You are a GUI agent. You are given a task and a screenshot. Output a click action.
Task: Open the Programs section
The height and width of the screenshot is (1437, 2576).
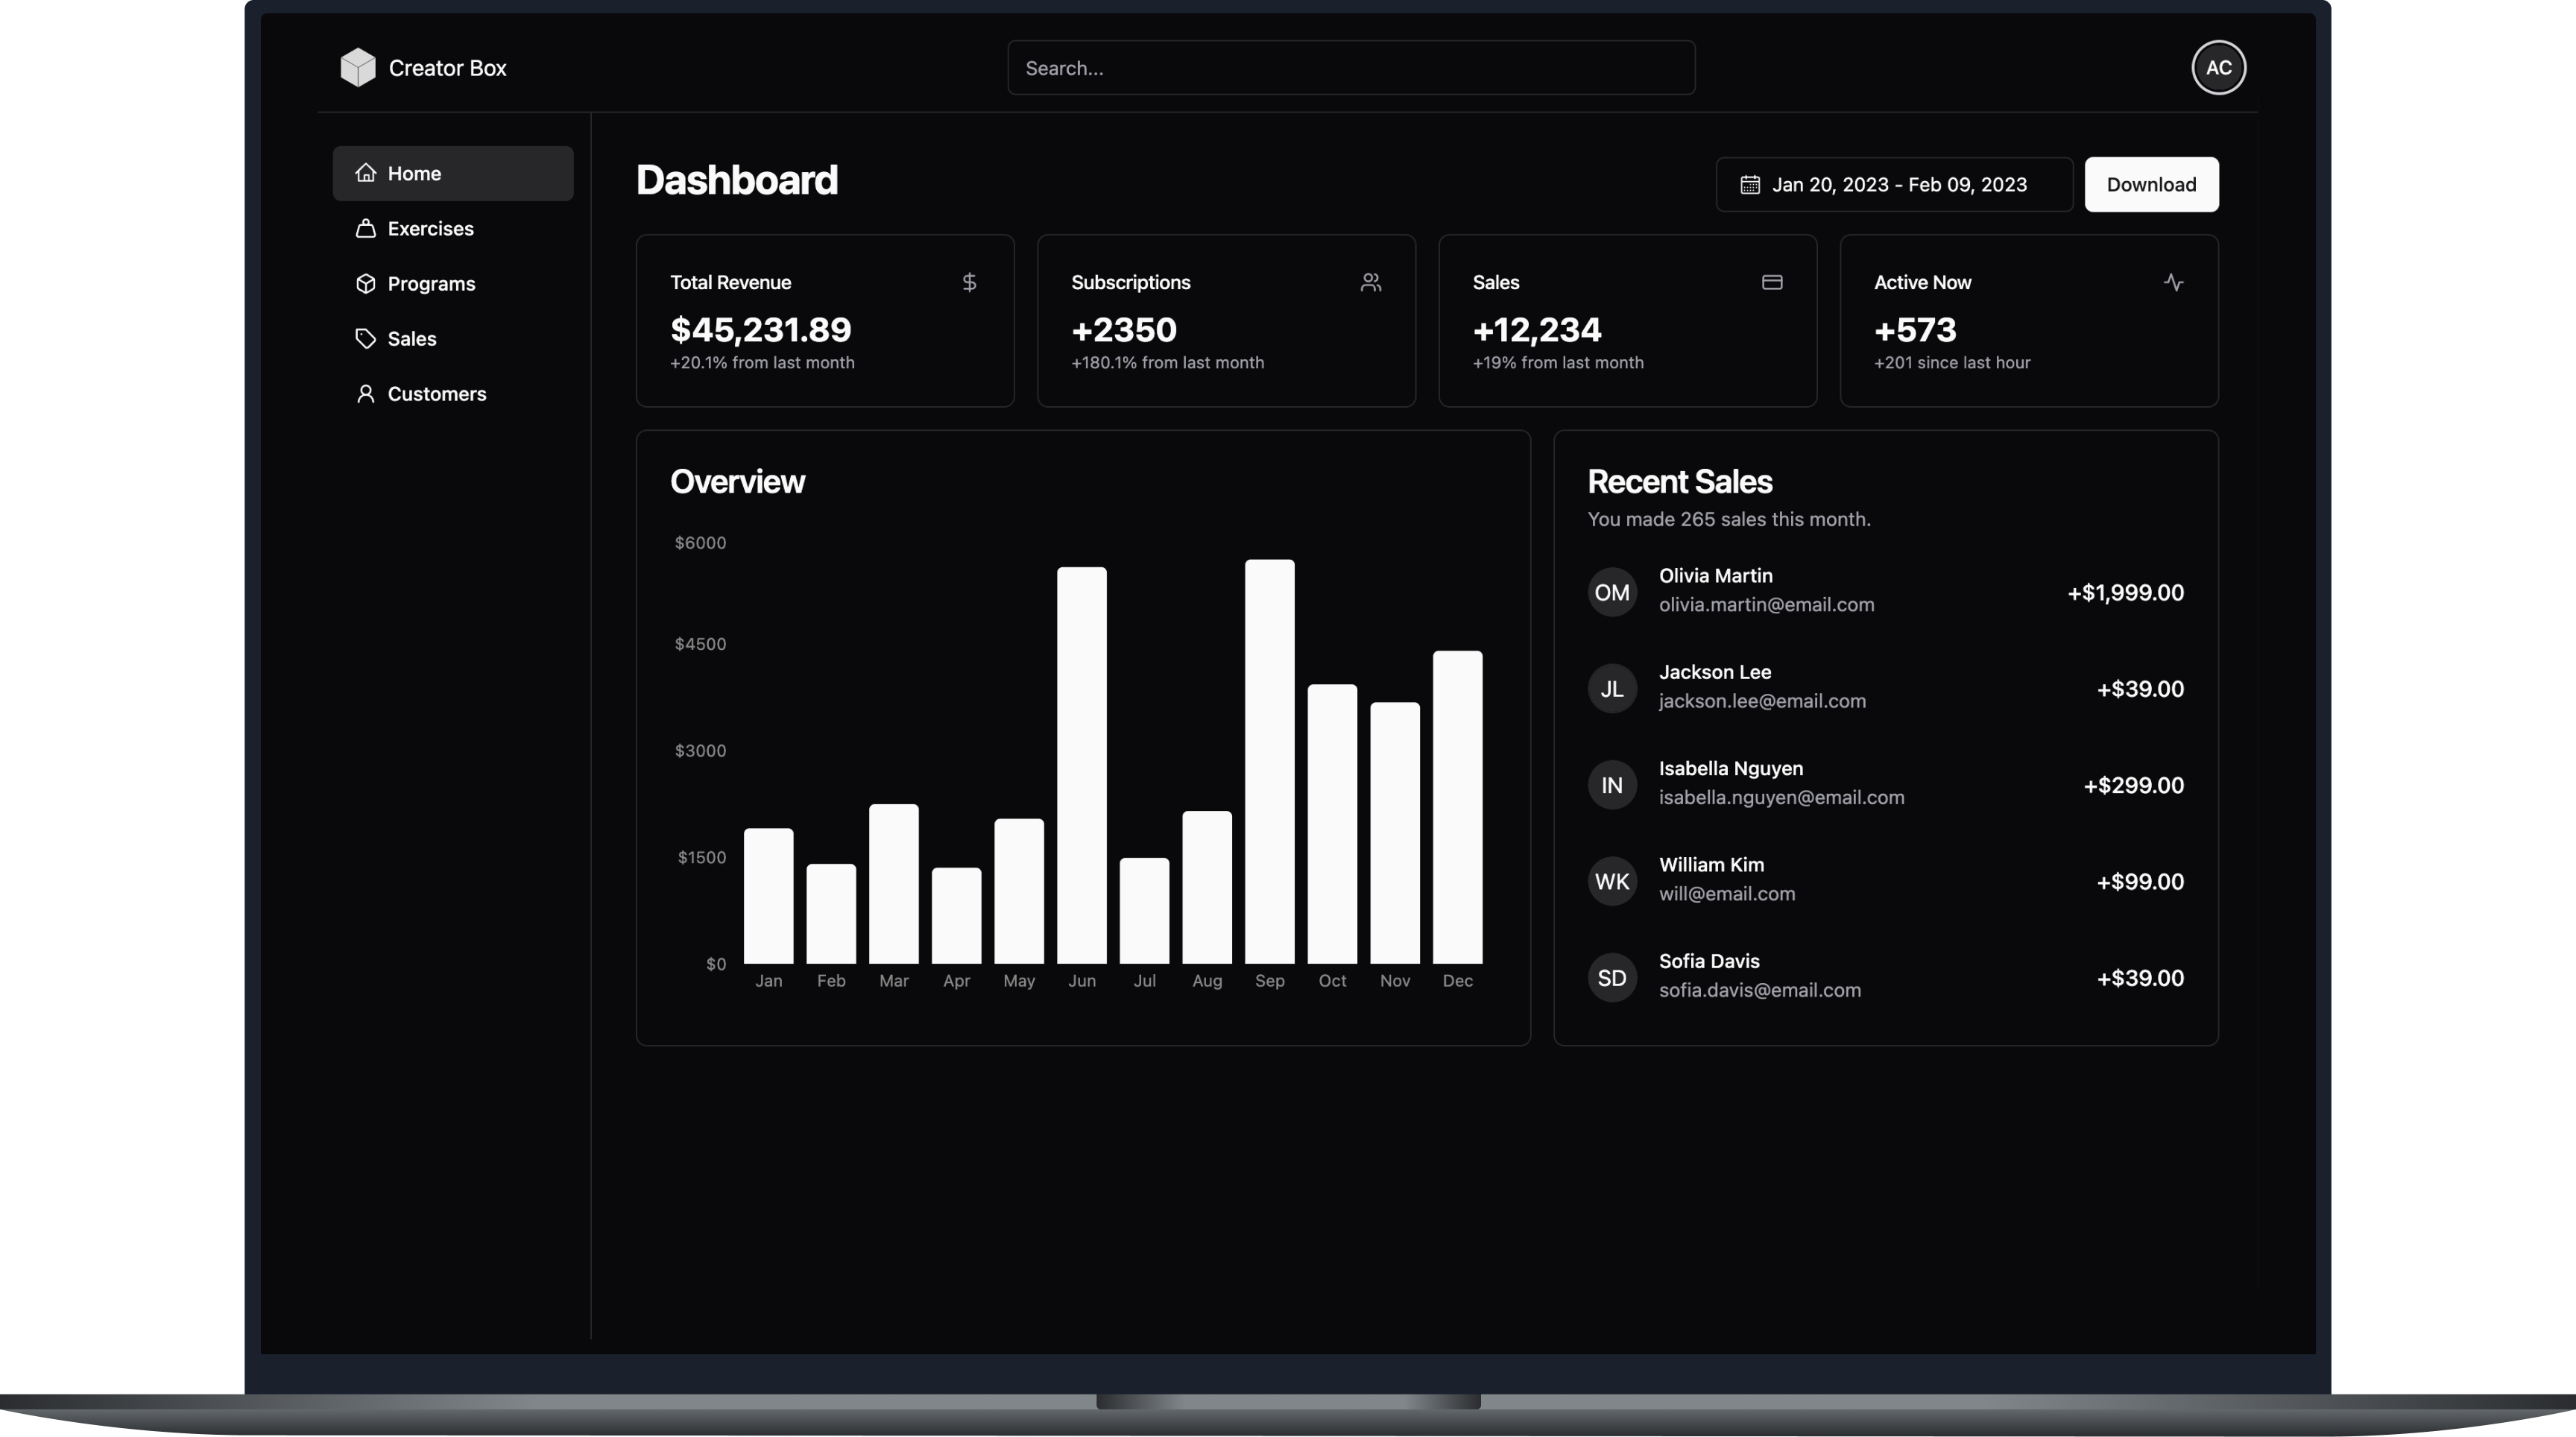[x=453, y=283]
